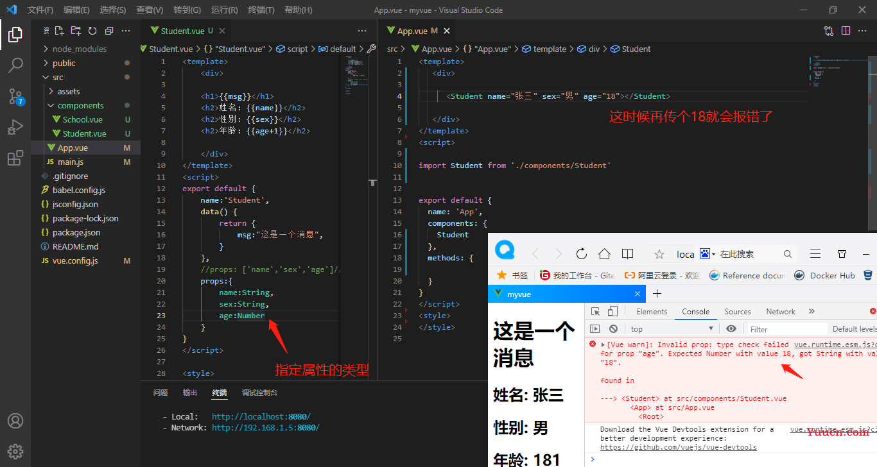Open the Explorer view in activity bar
Viewport: 877px width, 467px height.
pos(15,35)
